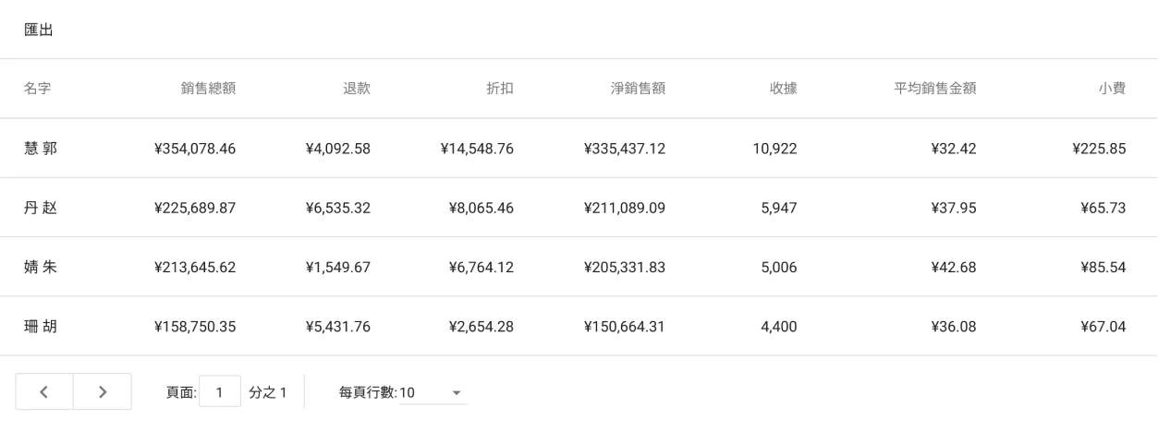Click gross sales ¥158,750.35
Viewport: 1158px width, 431px height.
(193, 326)
